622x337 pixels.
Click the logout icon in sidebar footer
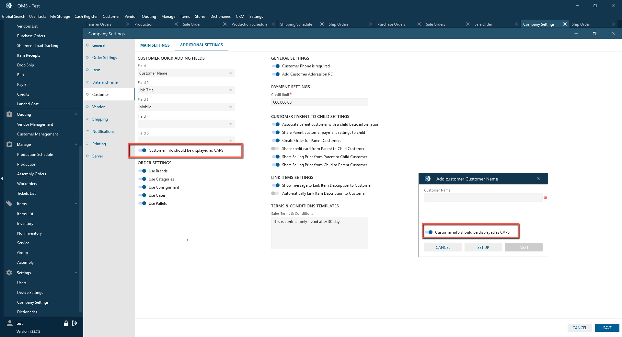75,323
